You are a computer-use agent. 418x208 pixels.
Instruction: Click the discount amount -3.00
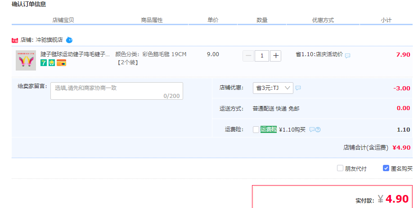tap(401, 88)
